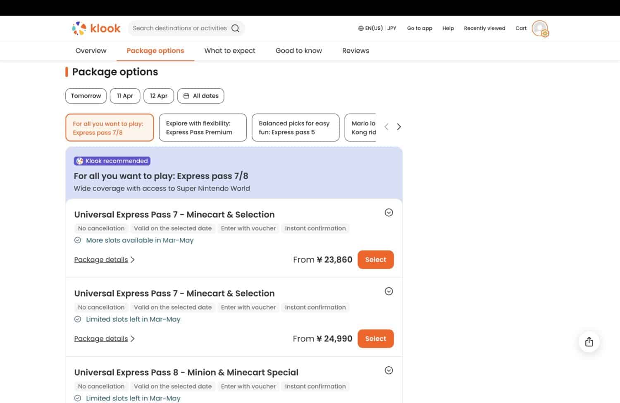Jump to the Reviews tab
The width and height of the screenshot is (620, 403).
355,50
